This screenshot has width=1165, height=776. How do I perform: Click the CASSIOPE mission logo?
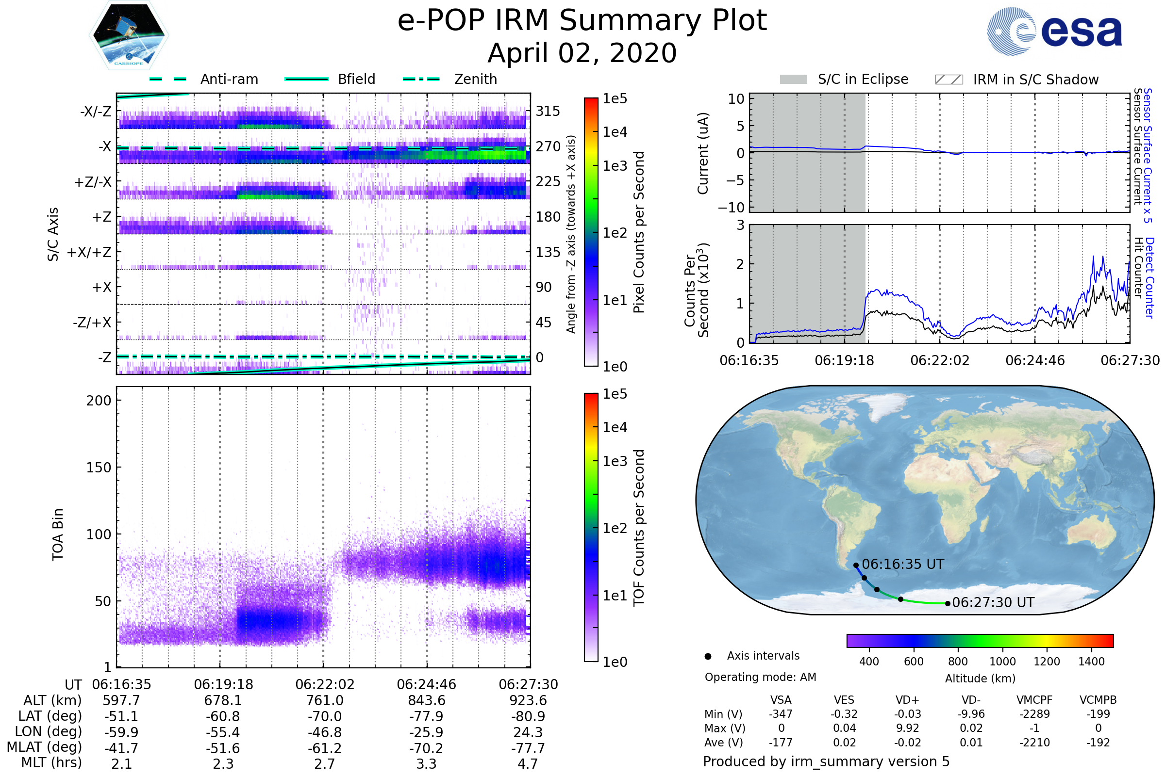click(129, 35)
